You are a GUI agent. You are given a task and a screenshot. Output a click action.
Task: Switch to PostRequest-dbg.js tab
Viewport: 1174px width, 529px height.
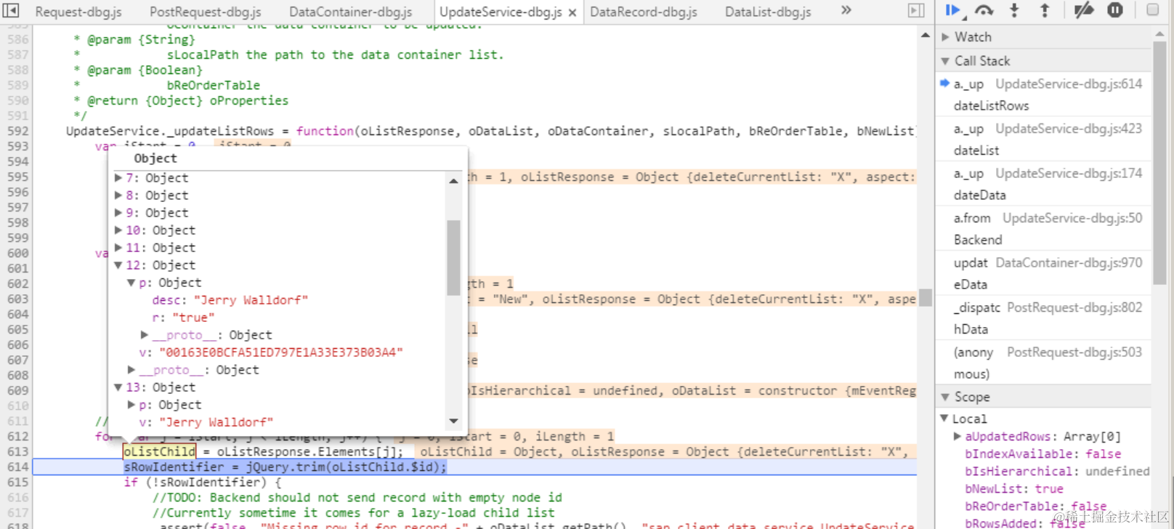(x=206, y=12)
